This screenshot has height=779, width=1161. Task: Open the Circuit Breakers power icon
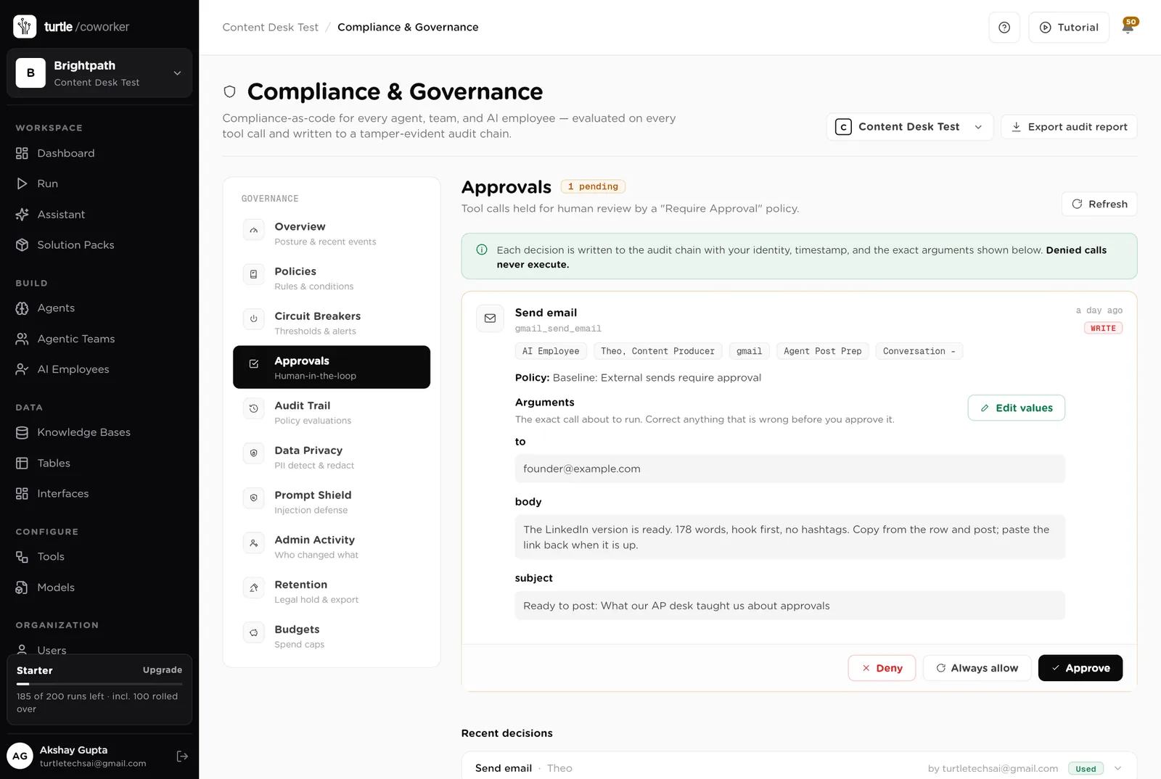tap(253, 319)
